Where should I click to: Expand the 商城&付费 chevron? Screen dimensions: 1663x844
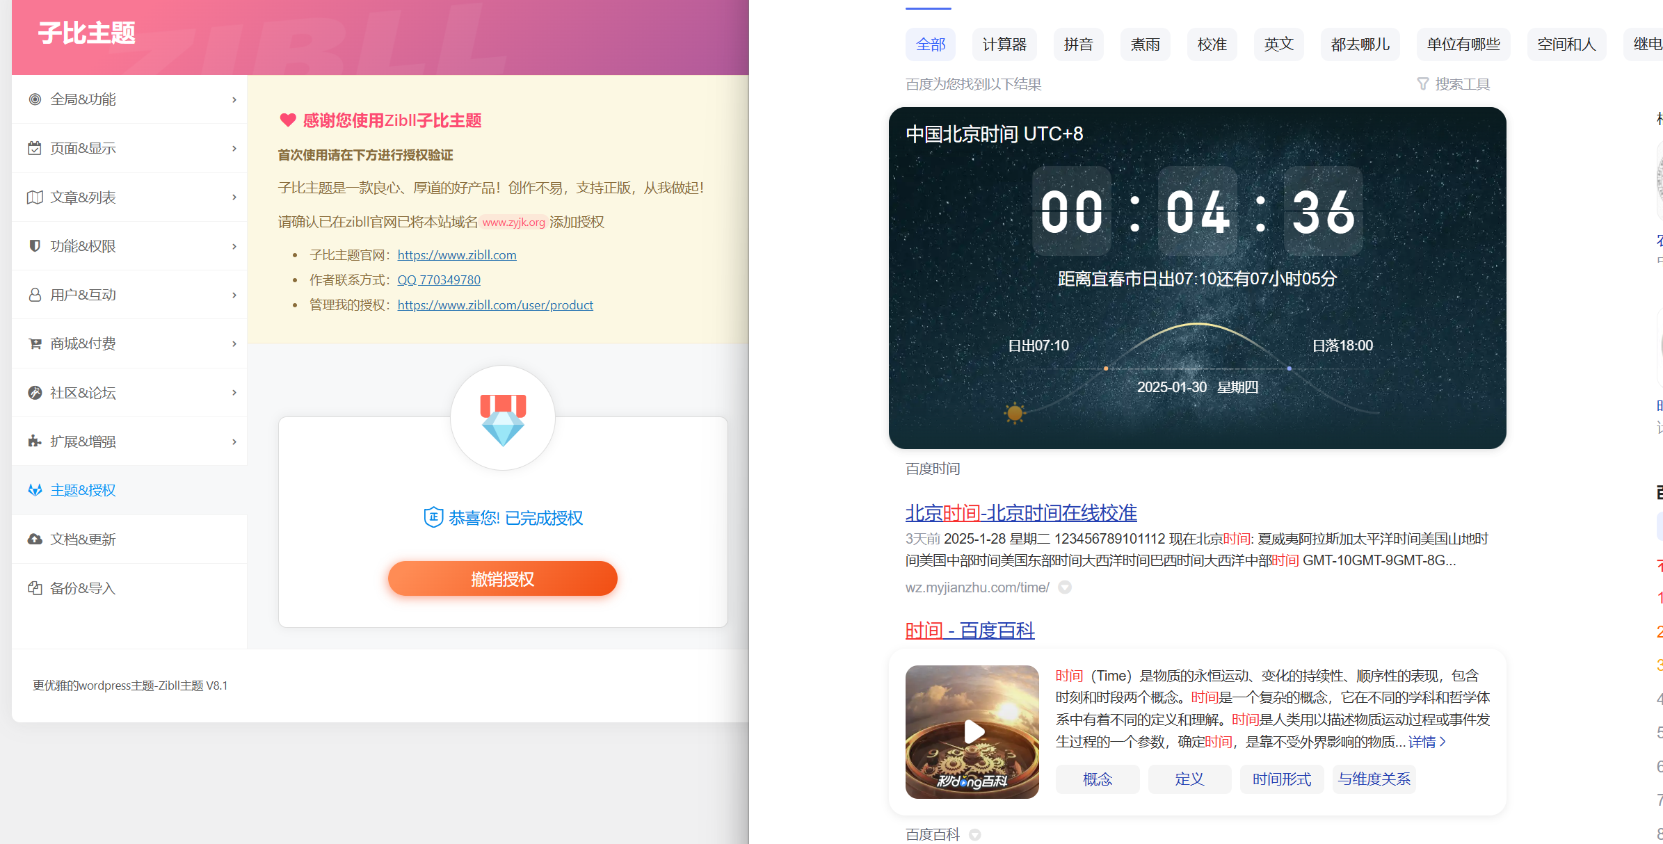click(234, 343)
